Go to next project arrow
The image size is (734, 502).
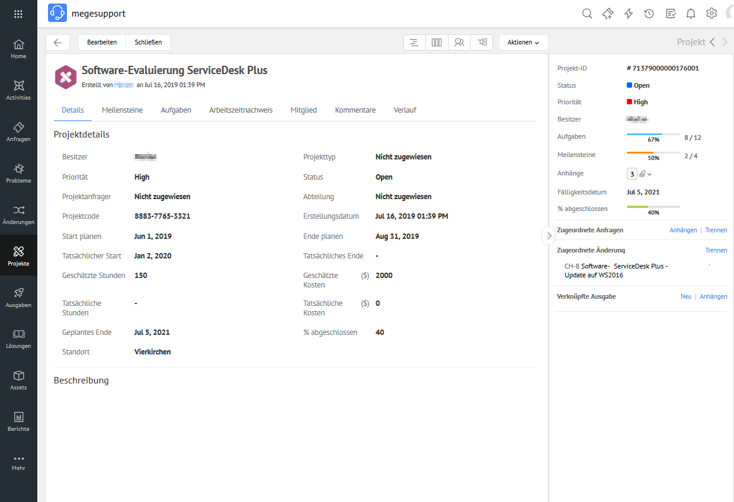coord(725,42)
